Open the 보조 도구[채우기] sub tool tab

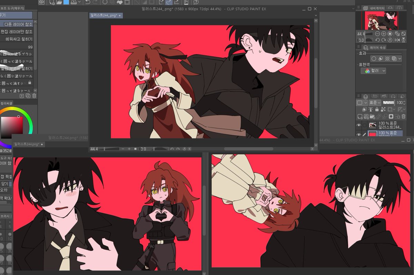click(12, 8)
